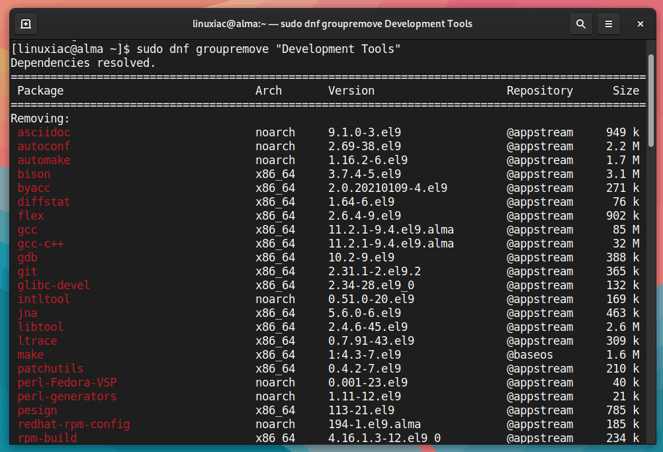The width and height of the screenshot is (663, 452).
Task: Open the hamburger menu
Action: click(609, 24)
